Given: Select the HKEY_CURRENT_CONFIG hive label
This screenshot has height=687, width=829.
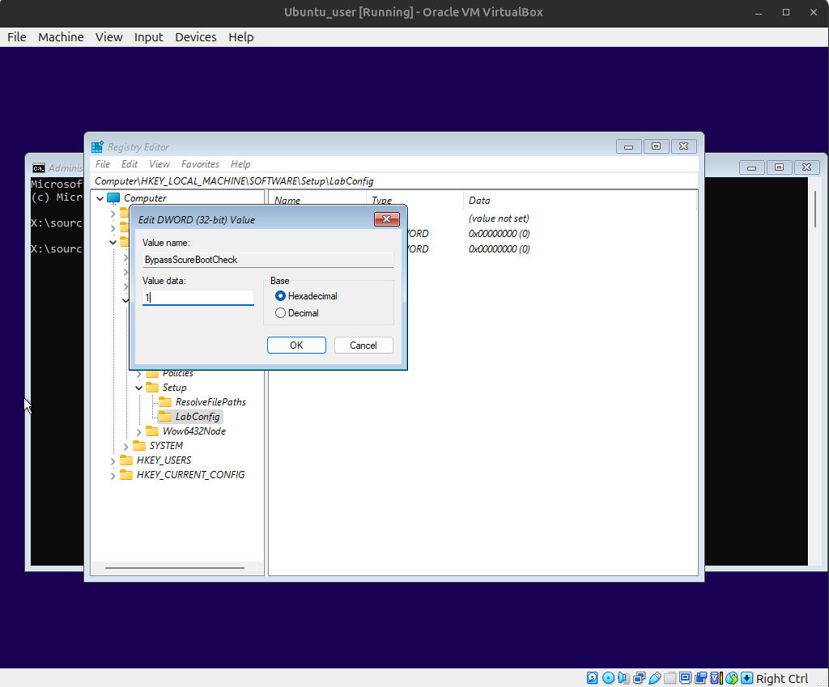Looking at the screenshot, I should click(x=191, y=474).
